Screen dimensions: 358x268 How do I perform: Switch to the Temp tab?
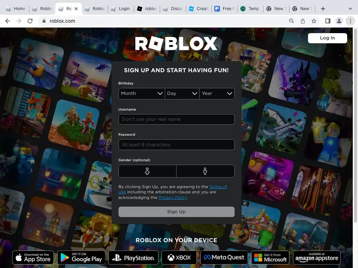pos(250,9)
